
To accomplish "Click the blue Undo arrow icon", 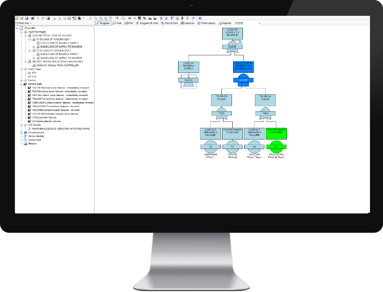I will pyautogui.click(x=117, y=18).
